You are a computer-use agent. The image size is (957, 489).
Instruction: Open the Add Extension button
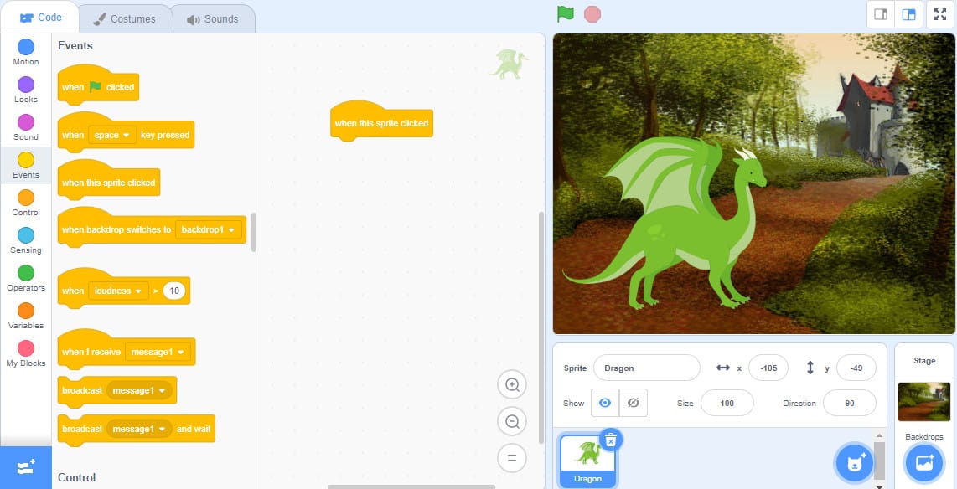26,468
